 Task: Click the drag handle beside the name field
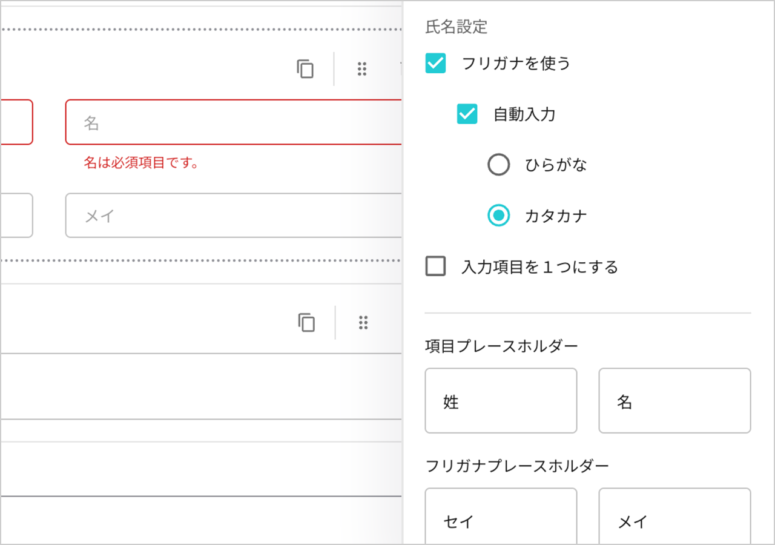click(361, 69)
